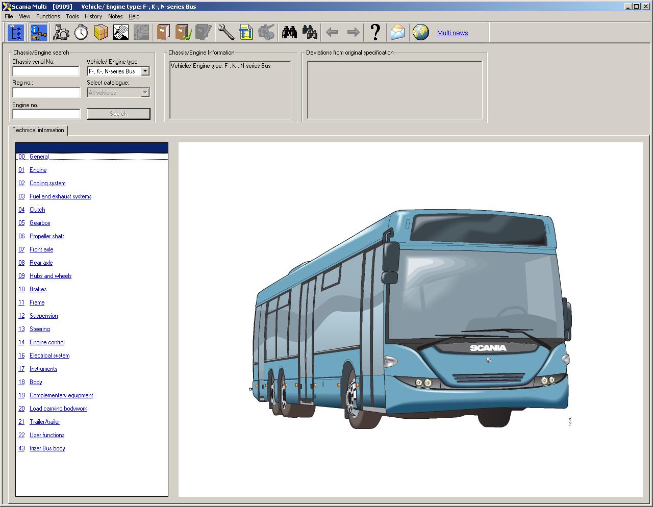Click the back arrow icon

coord(332,33)
